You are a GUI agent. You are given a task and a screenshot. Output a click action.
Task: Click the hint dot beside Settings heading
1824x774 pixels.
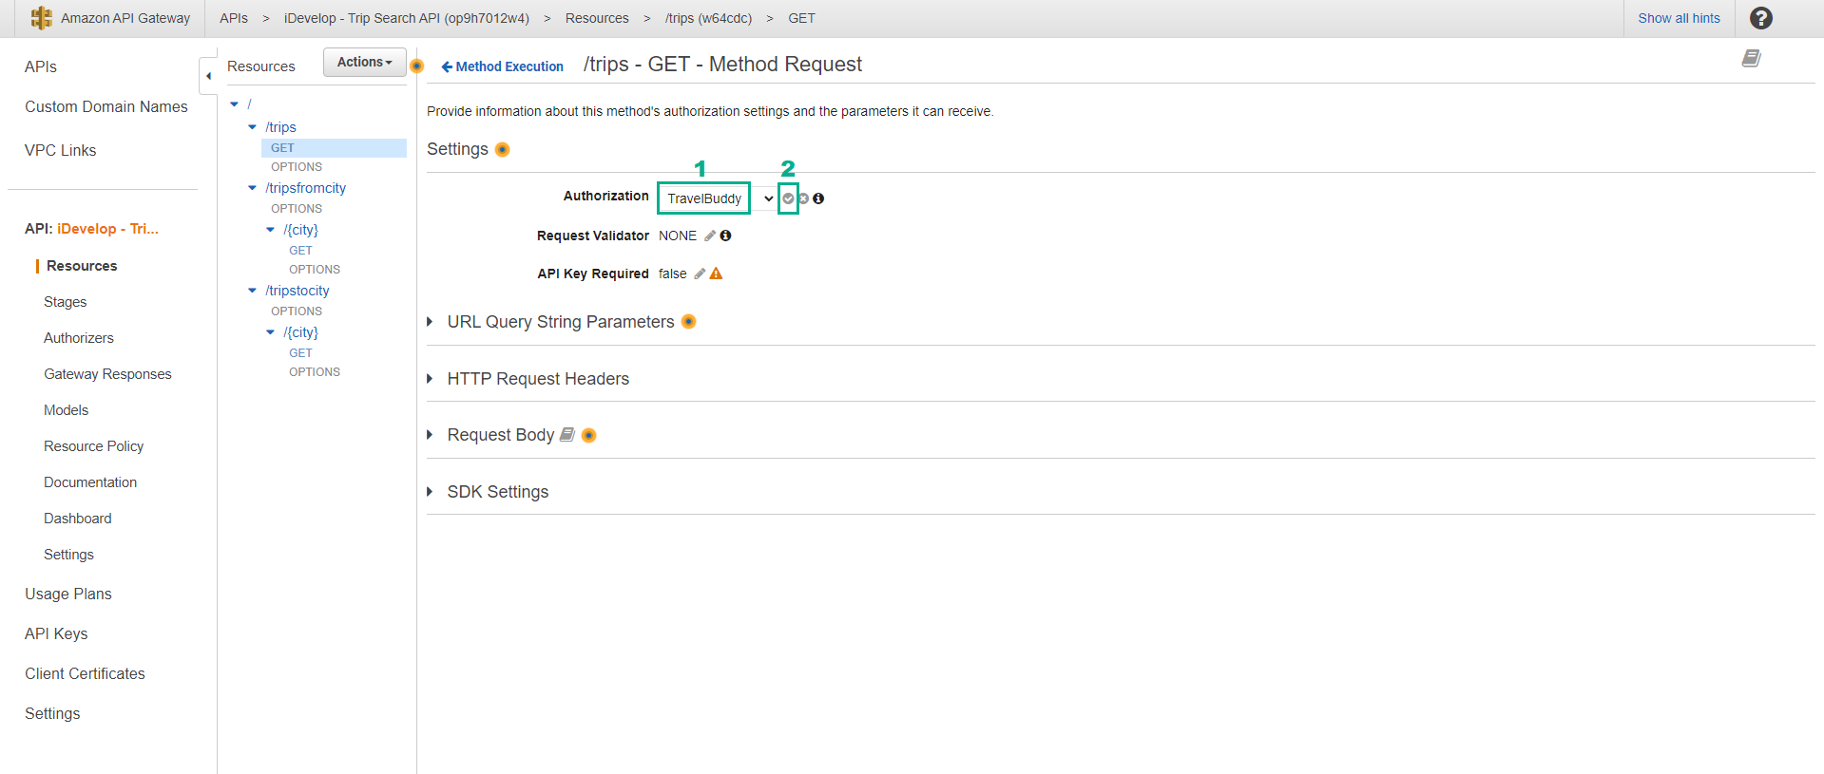[x=503, y=150]
